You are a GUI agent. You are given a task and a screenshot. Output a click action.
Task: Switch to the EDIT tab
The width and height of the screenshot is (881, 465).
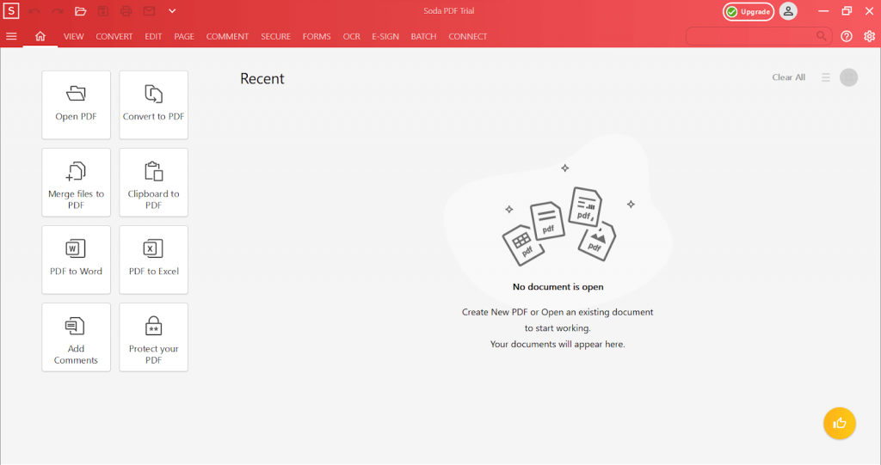[153, 36]
